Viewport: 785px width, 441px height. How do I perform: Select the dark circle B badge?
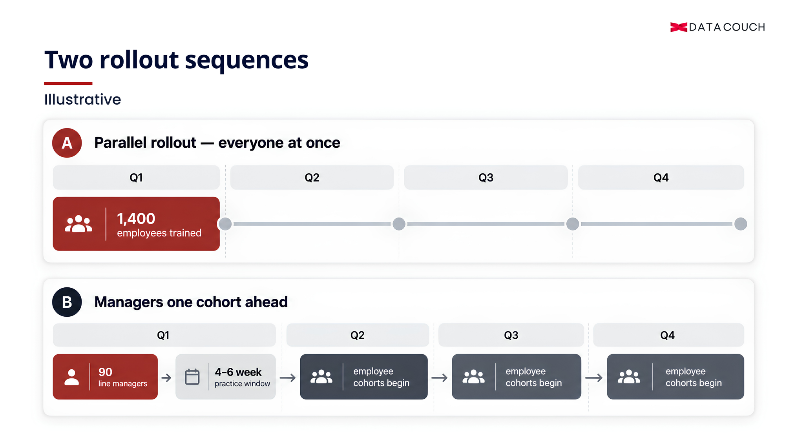tap(67, 302)
